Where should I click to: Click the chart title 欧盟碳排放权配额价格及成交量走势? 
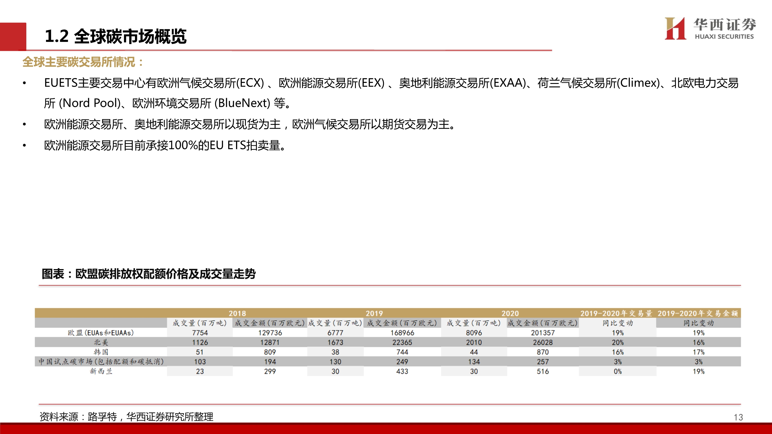(x=148, y=274)
